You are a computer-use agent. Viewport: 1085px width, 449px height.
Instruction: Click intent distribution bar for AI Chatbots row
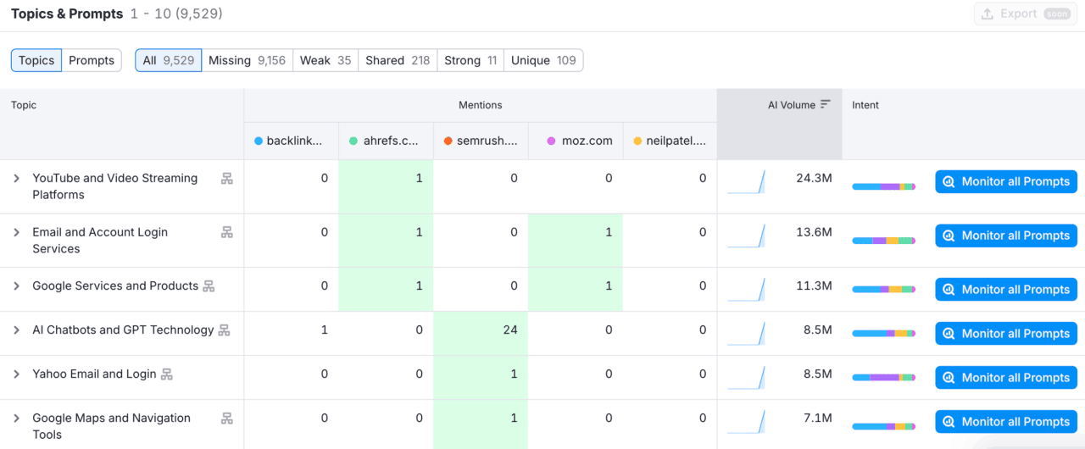pos(884,334)
